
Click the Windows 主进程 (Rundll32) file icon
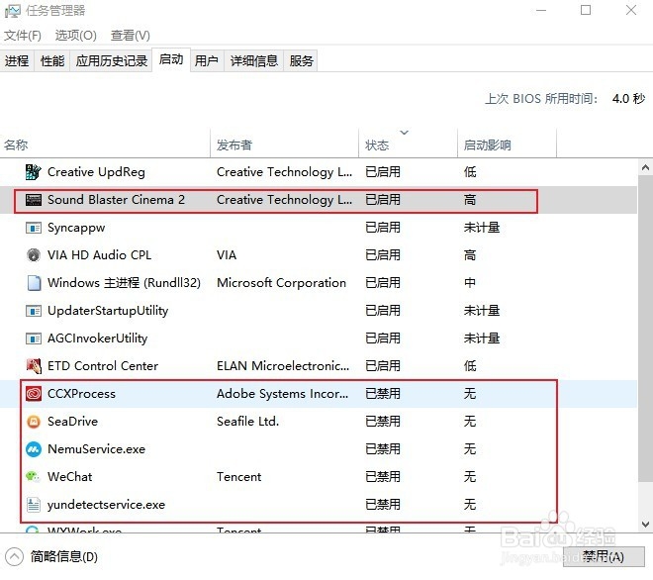tap(34, 283)
